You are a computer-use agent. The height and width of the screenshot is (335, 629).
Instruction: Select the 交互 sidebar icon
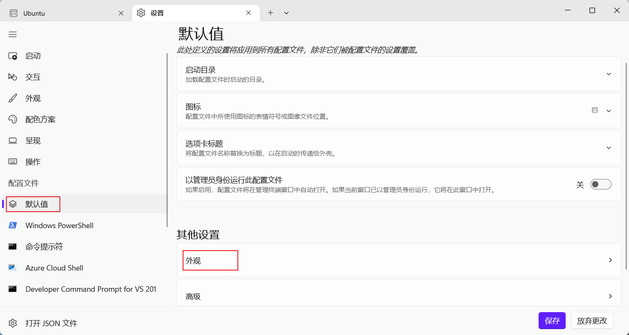(33, 77)
